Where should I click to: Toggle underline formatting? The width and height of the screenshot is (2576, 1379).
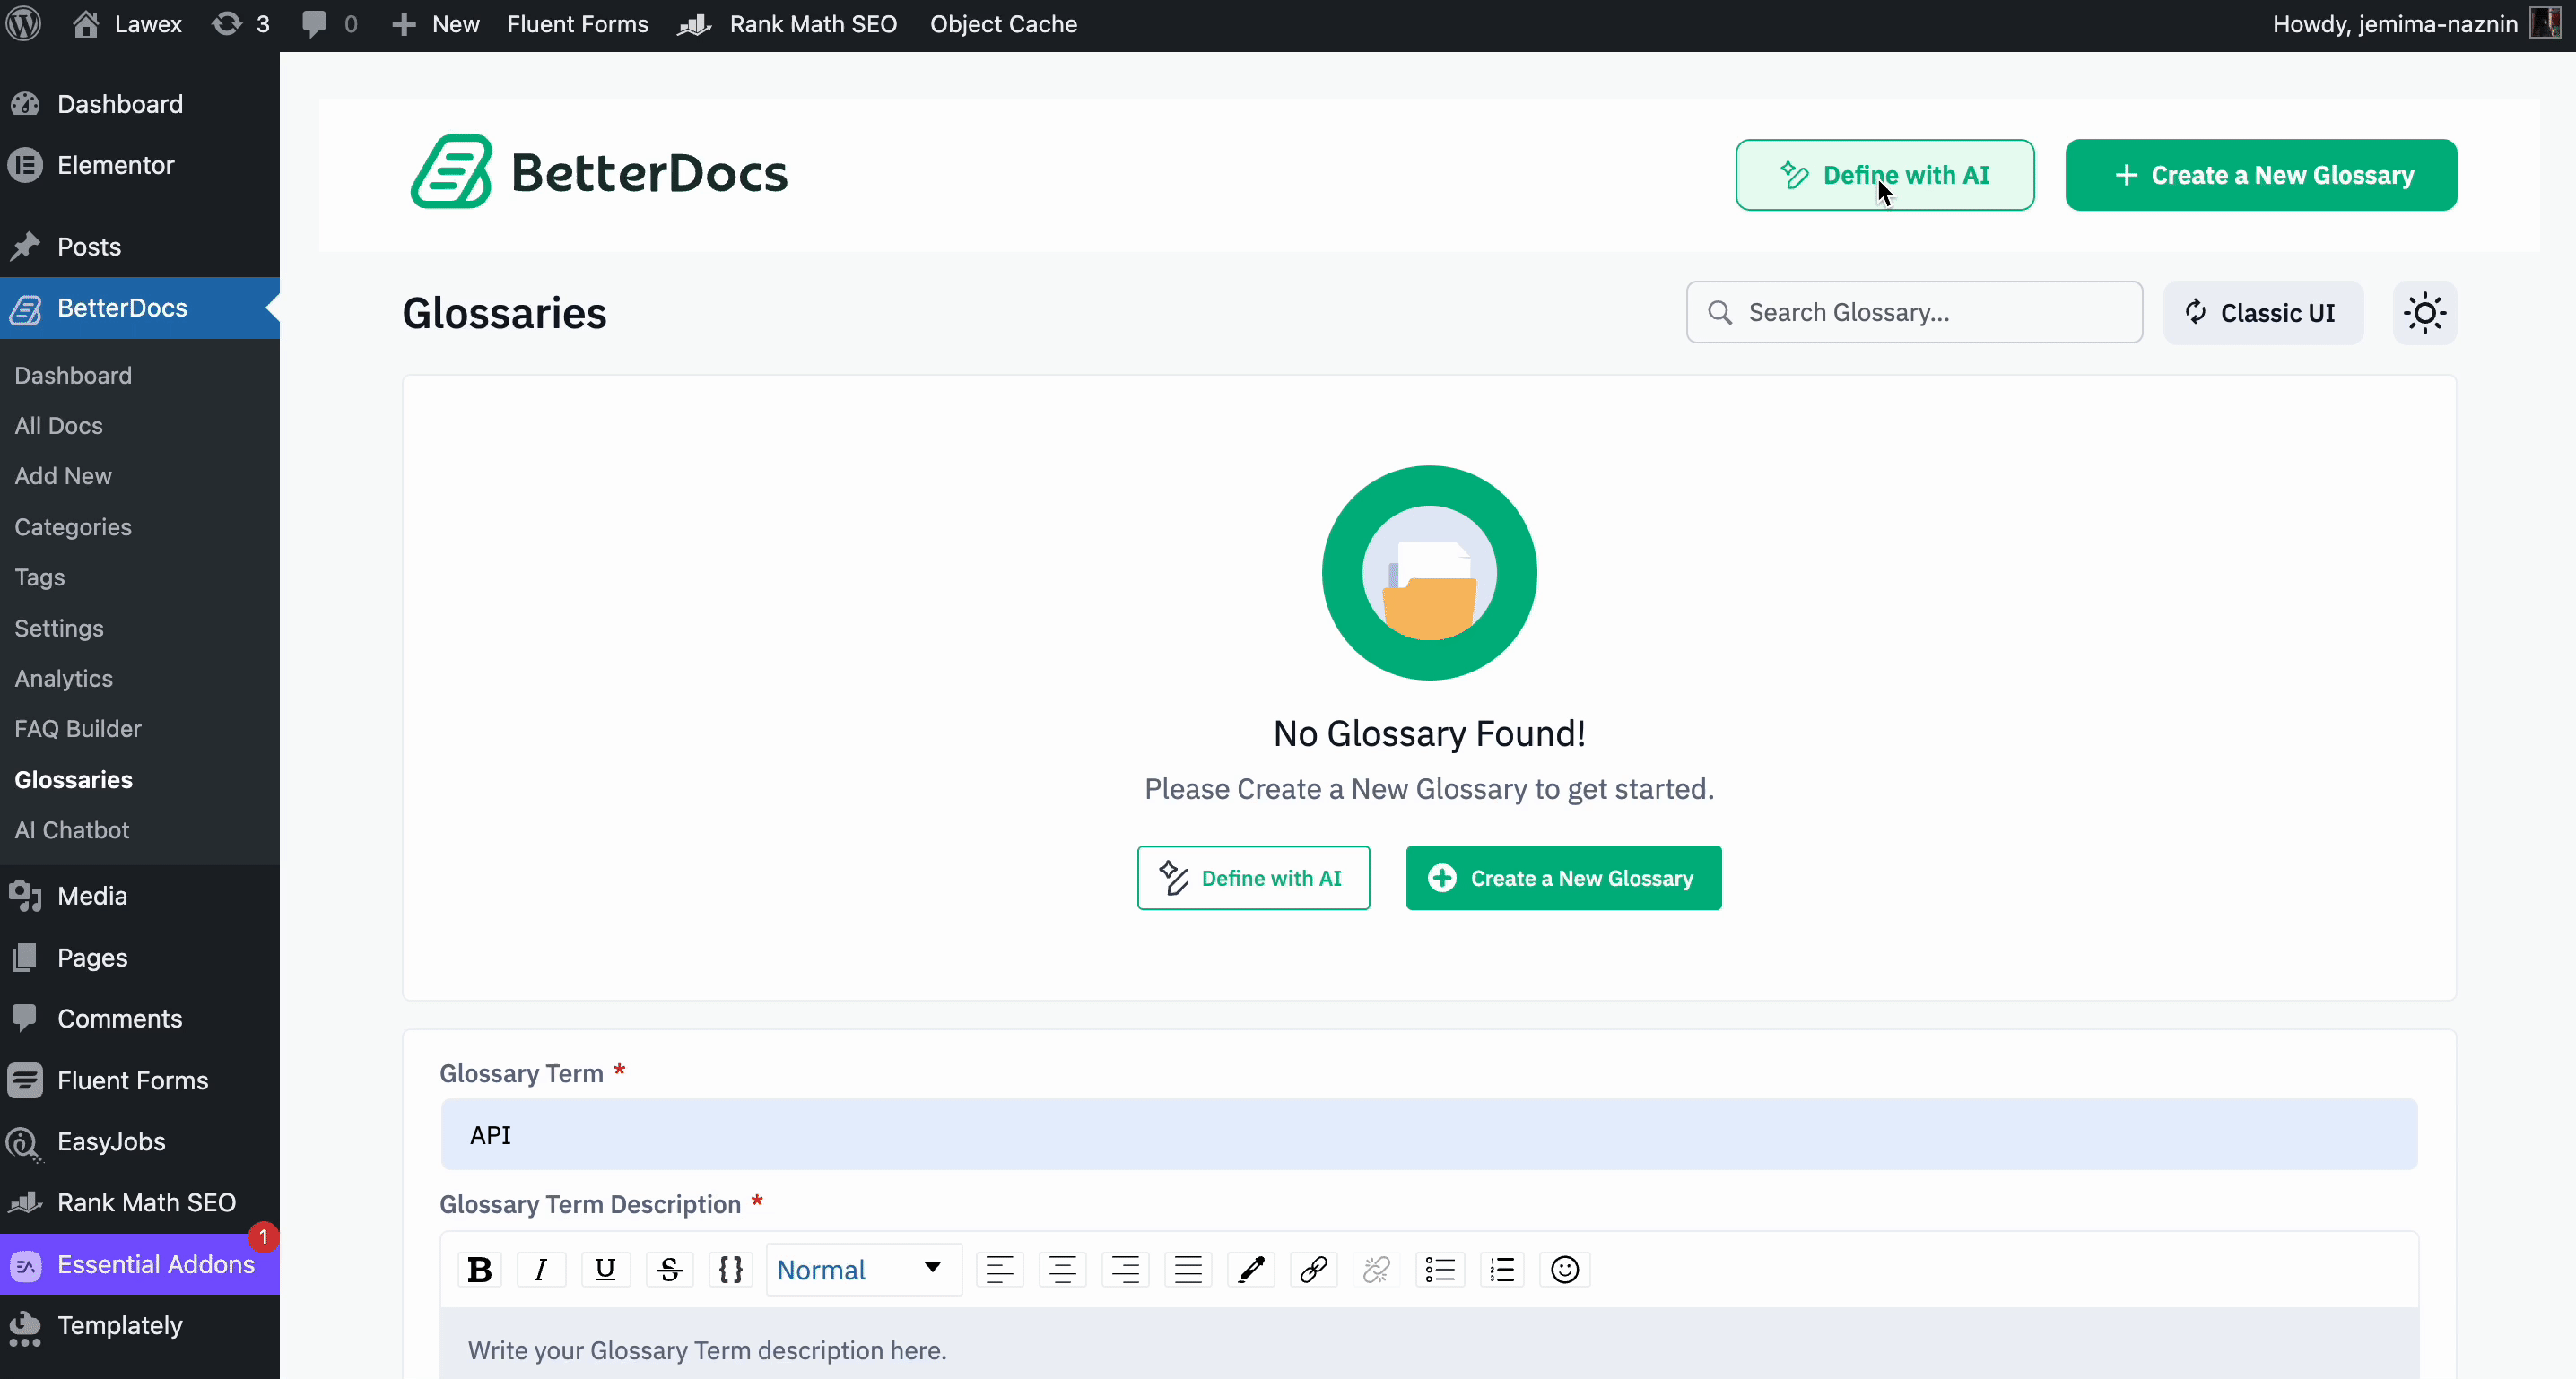[x=605, y=1270]
